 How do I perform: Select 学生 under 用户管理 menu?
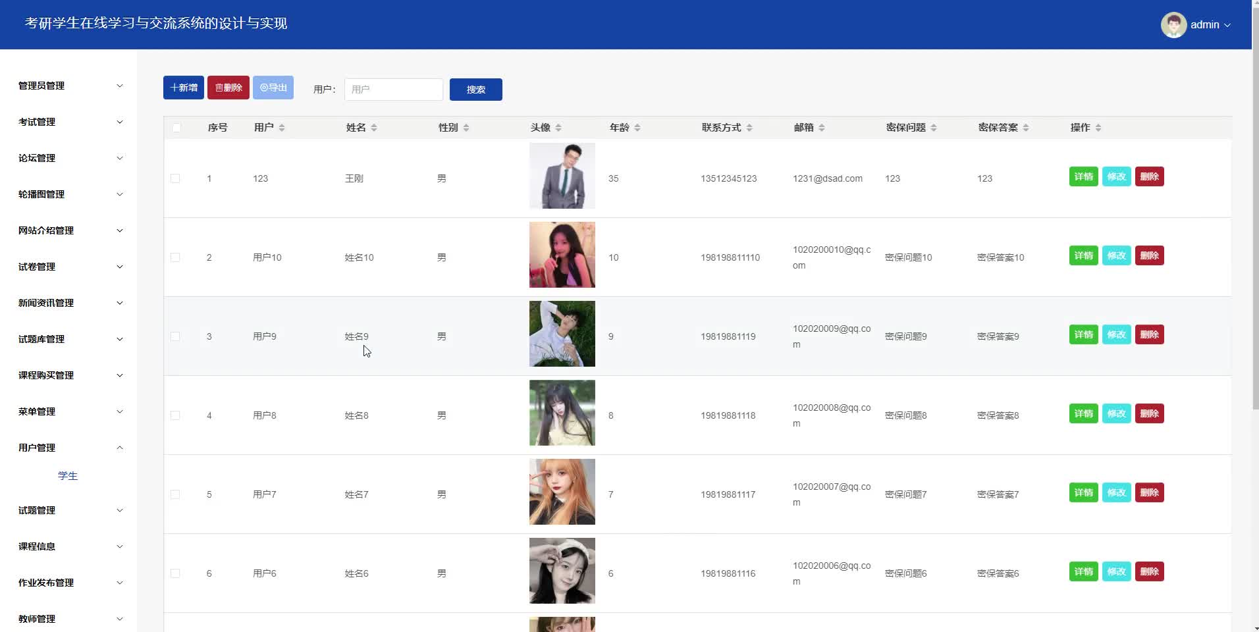(x=68, y=475)
